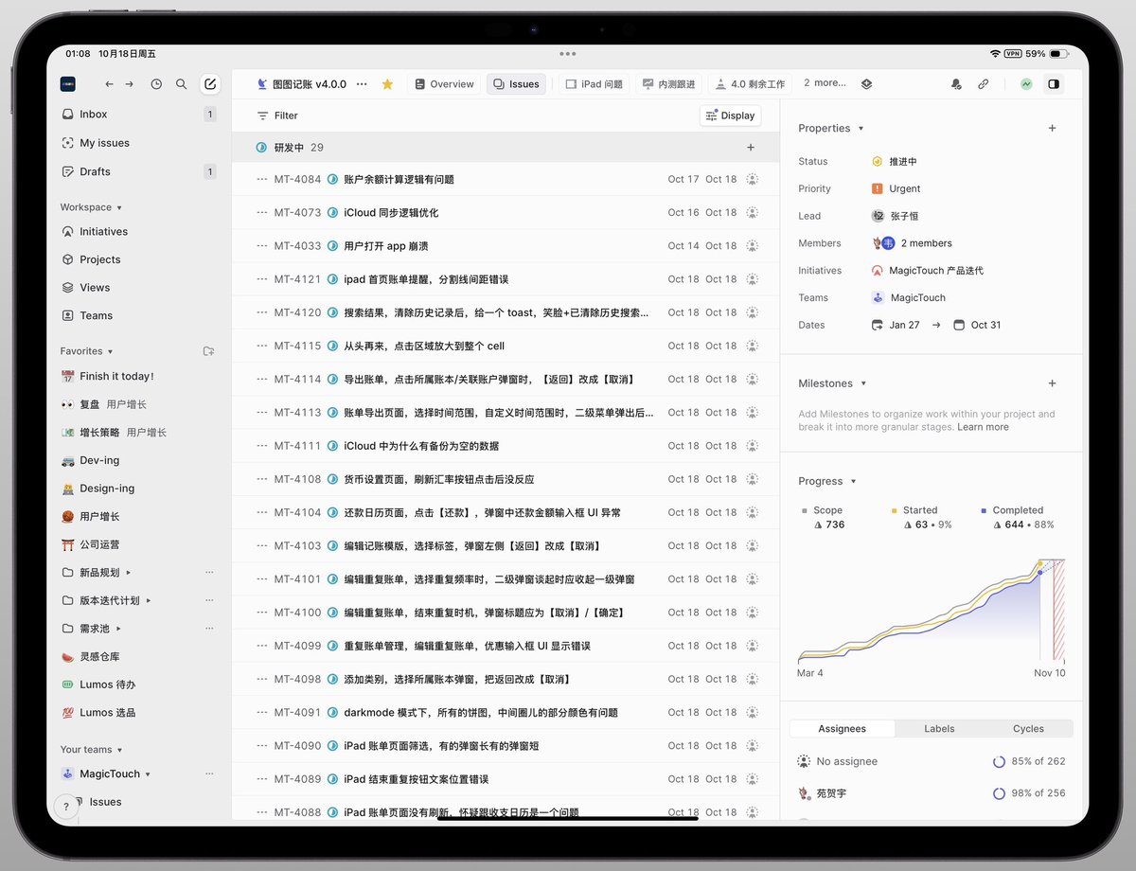Add a milestone with plus icon

(x=1052, y=383)
